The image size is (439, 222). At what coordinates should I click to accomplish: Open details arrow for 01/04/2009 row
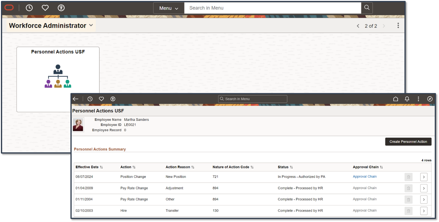(424, 188)
